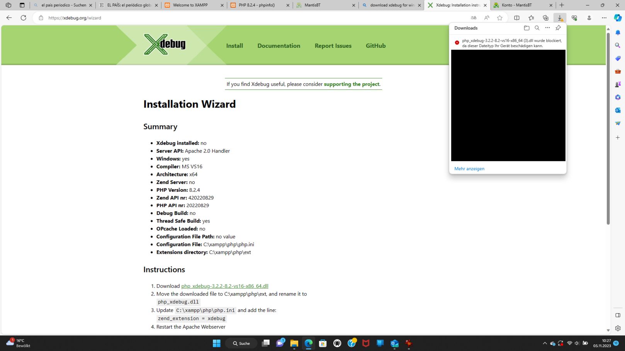Screen dimensions: 625x351
Task: Open Browser essentials heart icon
Action: click(574, 18)
